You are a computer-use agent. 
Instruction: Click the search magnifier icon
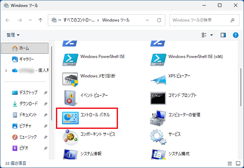[x=232, y=20]
